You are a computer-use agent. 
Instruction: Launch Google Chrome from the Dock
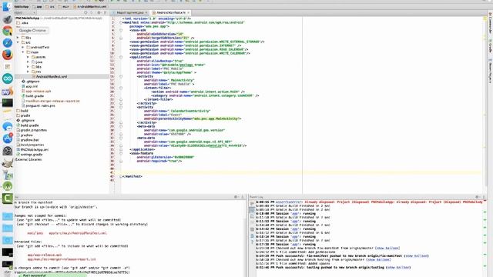(x=7, y=31)
